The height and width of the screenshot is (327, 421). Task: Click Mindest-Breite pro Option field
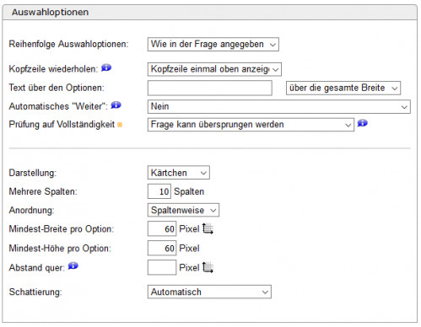(162, 228)
